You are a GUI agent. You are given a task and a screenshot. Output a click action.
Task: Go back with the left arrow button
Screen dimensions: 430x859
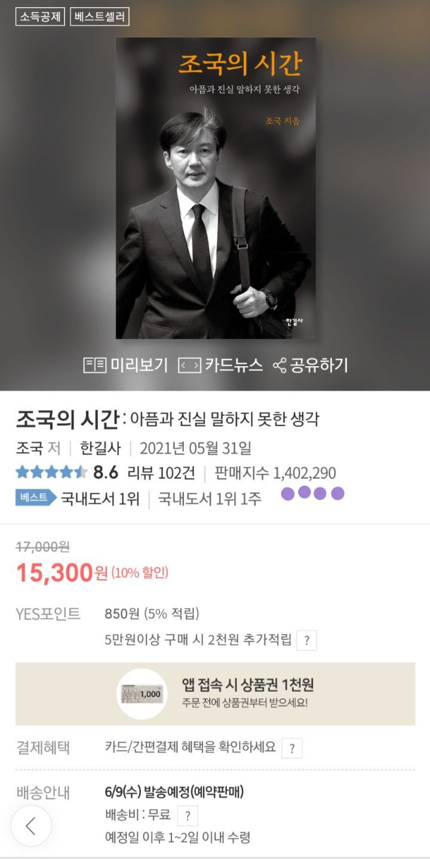pos(31,826)
